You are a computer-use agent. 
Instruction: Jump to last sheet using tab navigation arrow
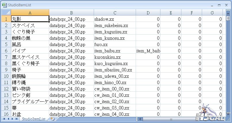click(x=16, y=119)
